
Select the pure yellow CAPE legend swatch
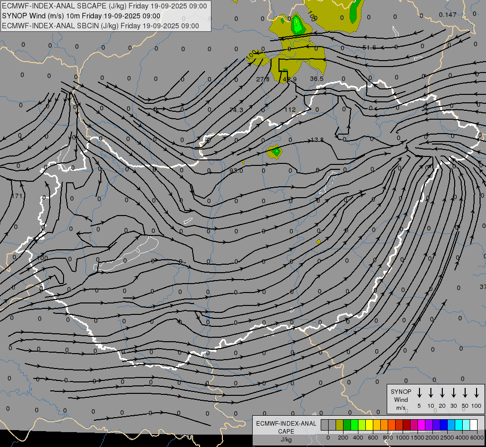[369, 425]
